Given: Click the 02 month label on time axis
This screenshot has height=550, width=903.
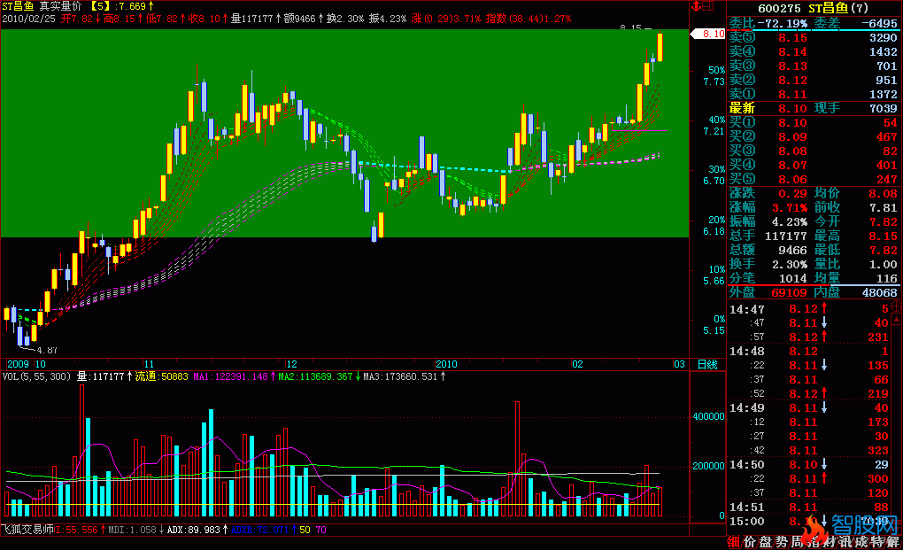Looking at the screenshot, I should click(577, 364).
